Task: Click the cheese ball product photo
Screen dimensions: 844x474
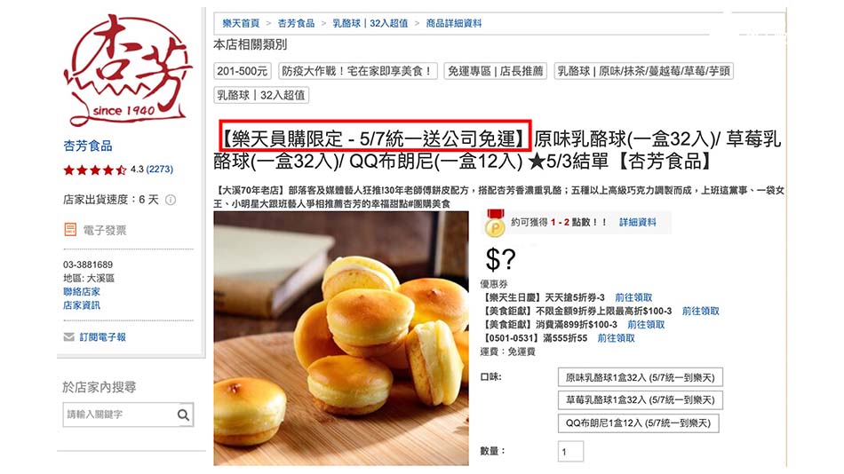Action: [x=341, y=338]
